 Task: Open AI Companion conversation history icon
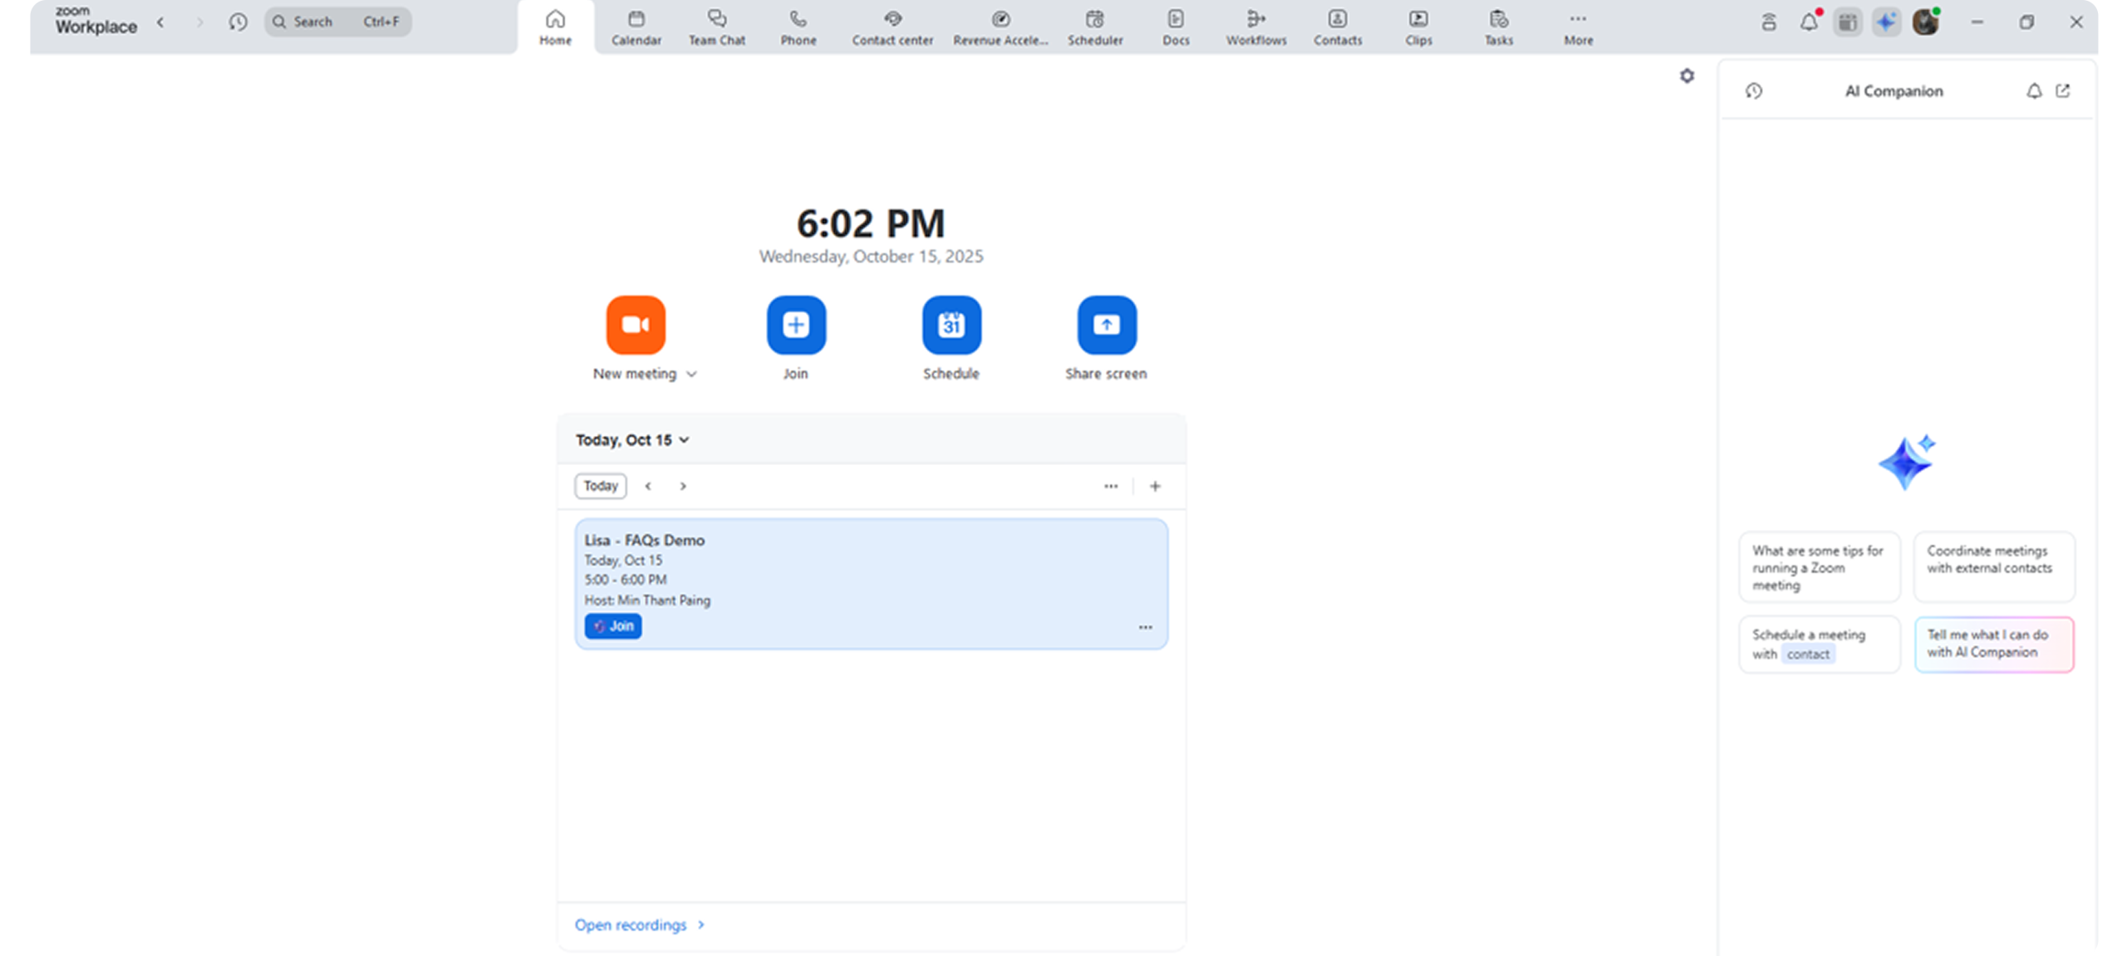point(1754,91)
